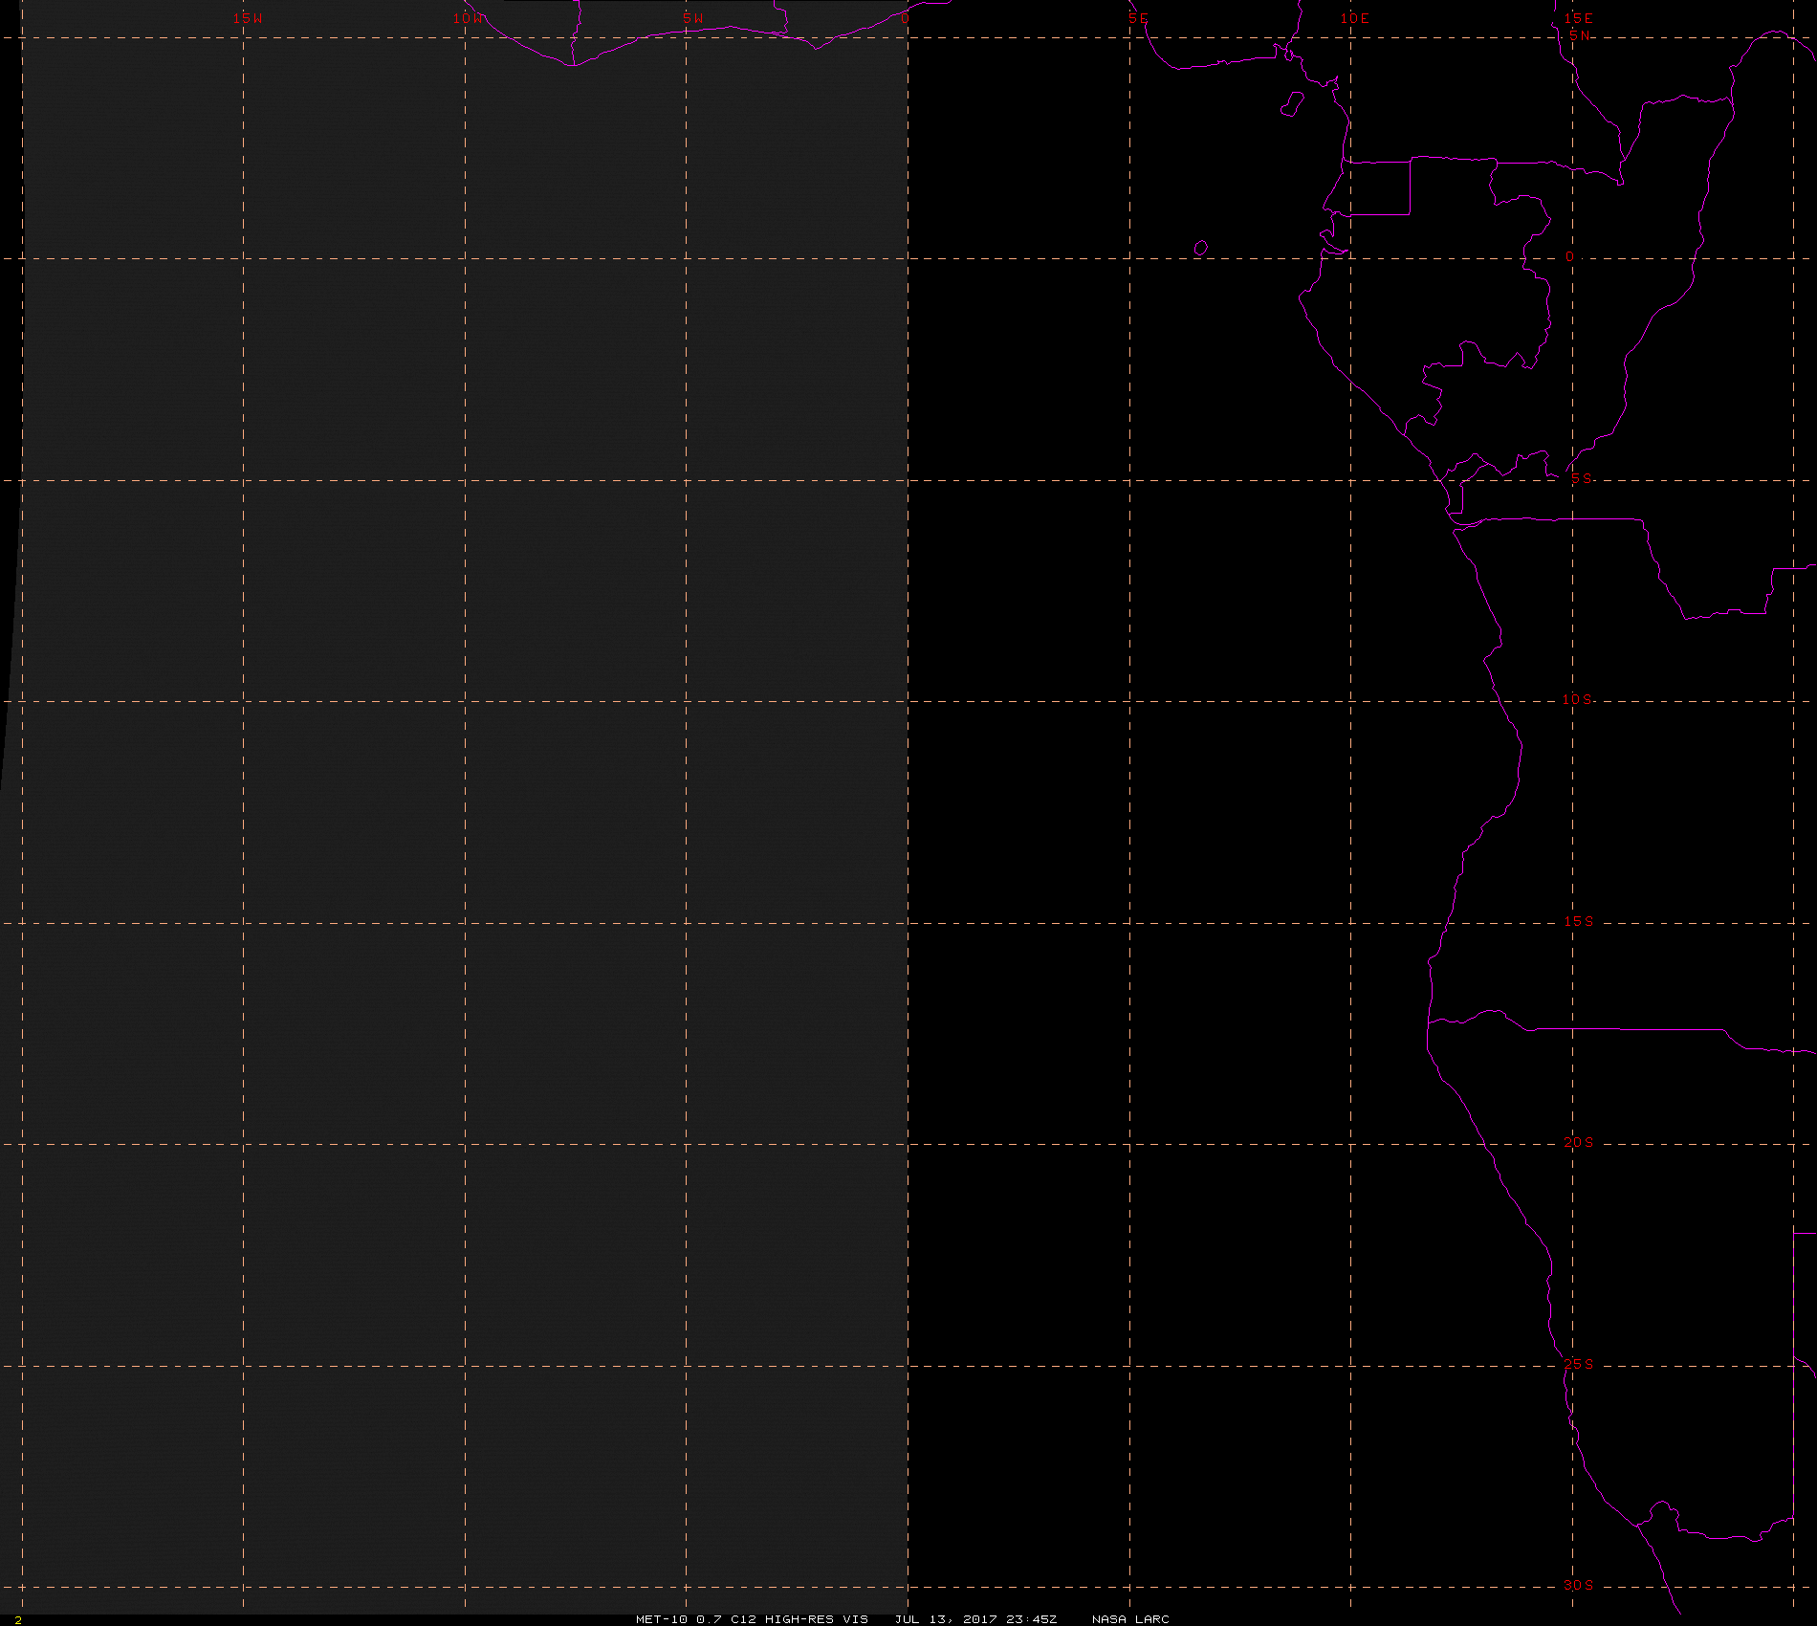Image resolution: width=1817 pixels, height=1626 pixels.
Task: Click the NASA LARC credit text
Action: pos(1130,1618)
